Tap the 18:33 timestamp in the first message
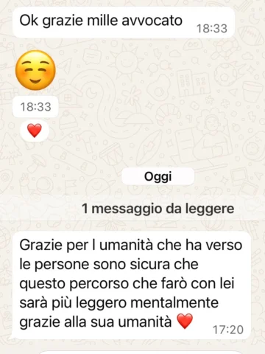Screen dimensions: 265x354 click(x=212, y=28)
